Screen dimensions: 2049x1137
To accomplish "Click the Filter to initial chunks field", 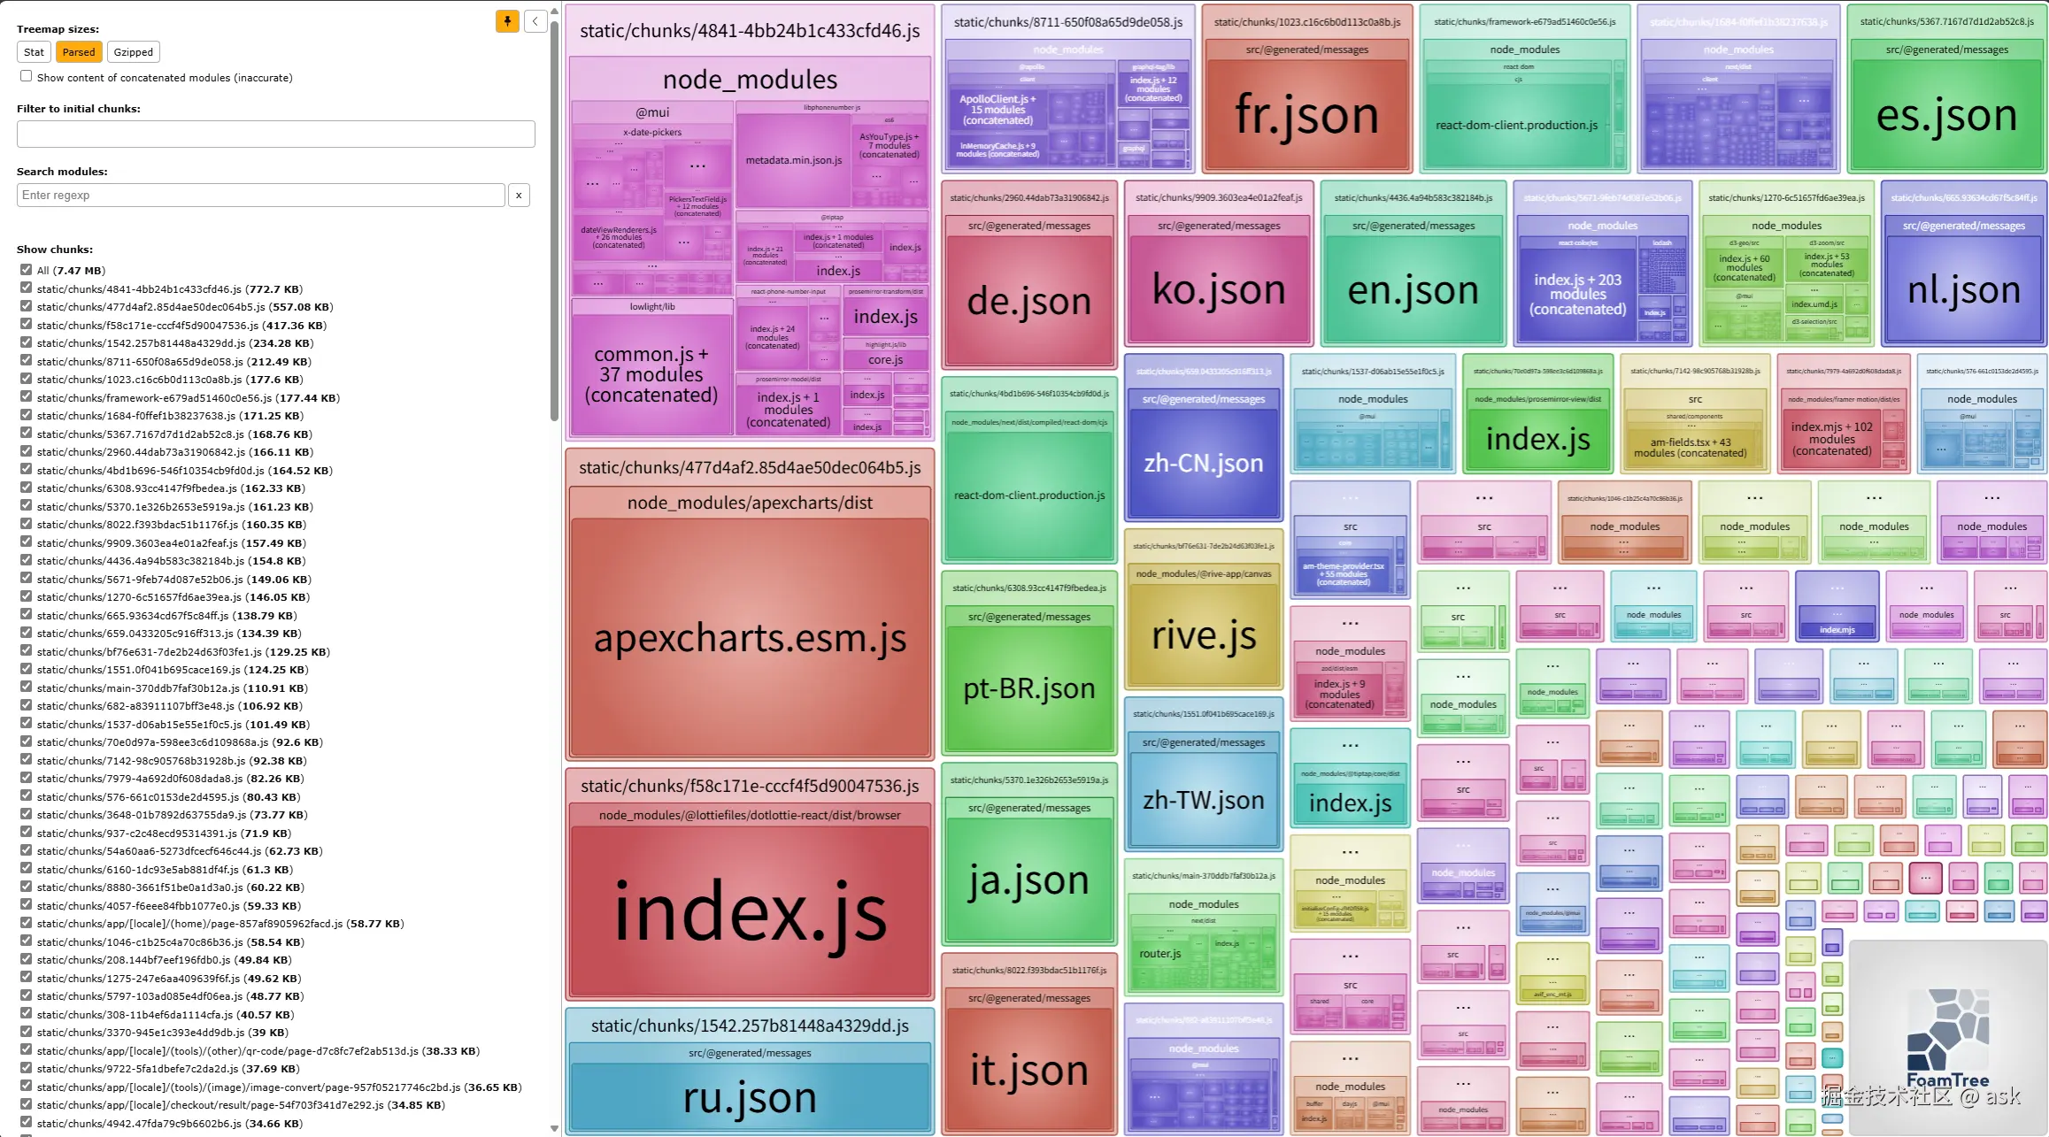I will (x=275, y=134).
